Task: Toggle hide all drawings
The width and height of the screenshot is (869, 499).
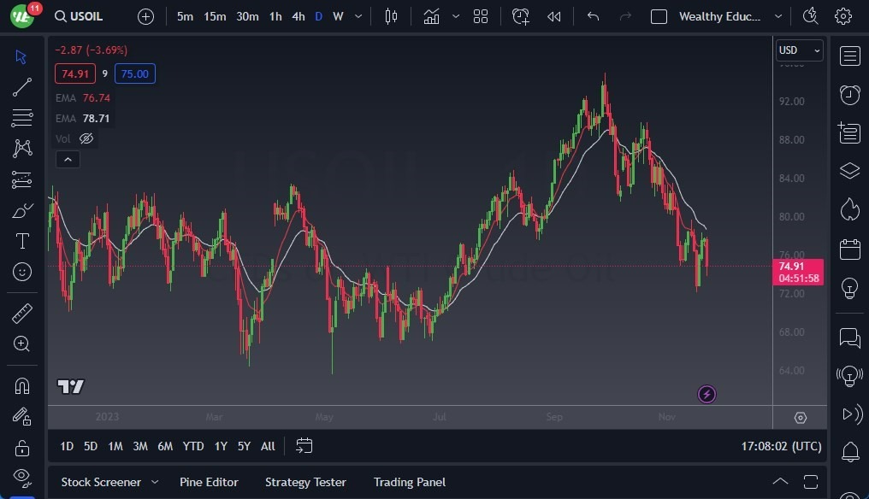Action: point(21,477)
